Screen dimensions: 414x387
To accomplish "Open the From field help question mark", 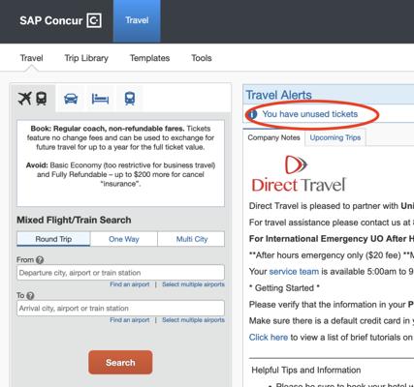I will click(40, 260).
